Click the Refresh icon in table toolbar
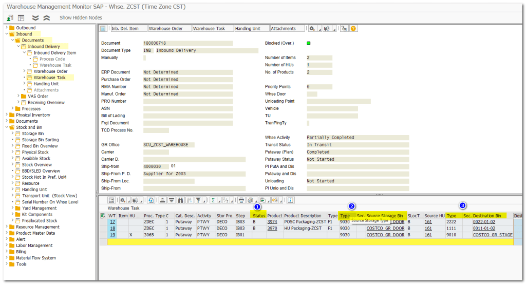526x284 pixels. 151,200
